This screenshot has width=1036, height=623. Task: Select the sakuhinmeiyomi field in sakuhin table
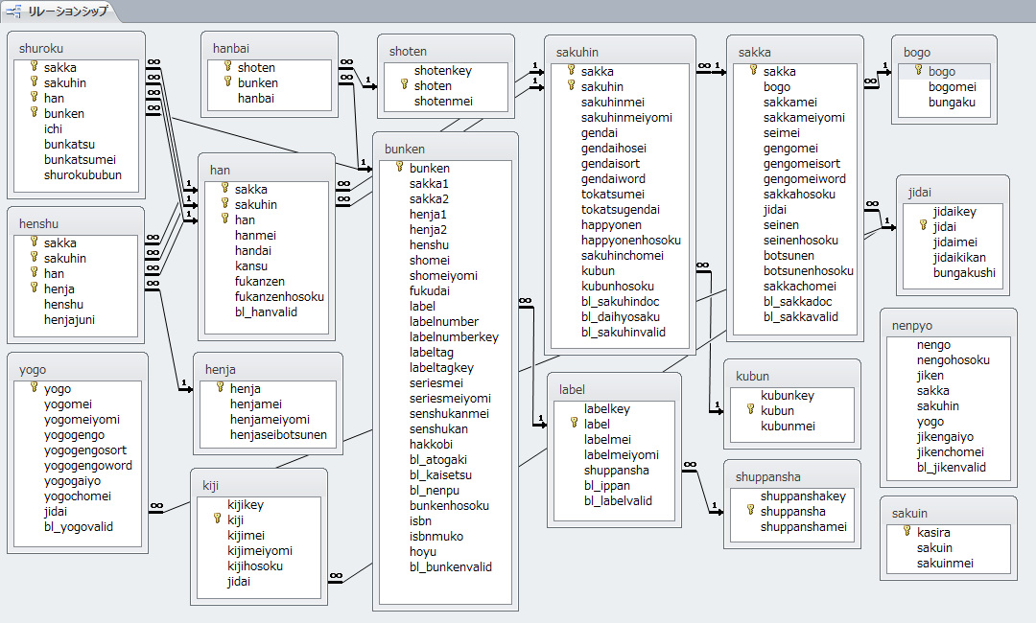626,118
